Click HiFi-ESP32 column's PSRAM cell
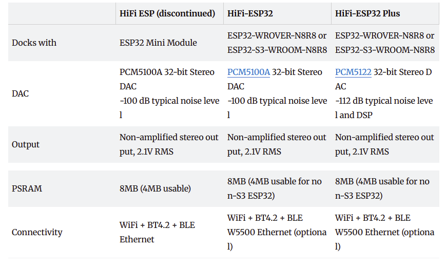Image resolution: width=446 pixels, height=267 pixels. (277, 188)
